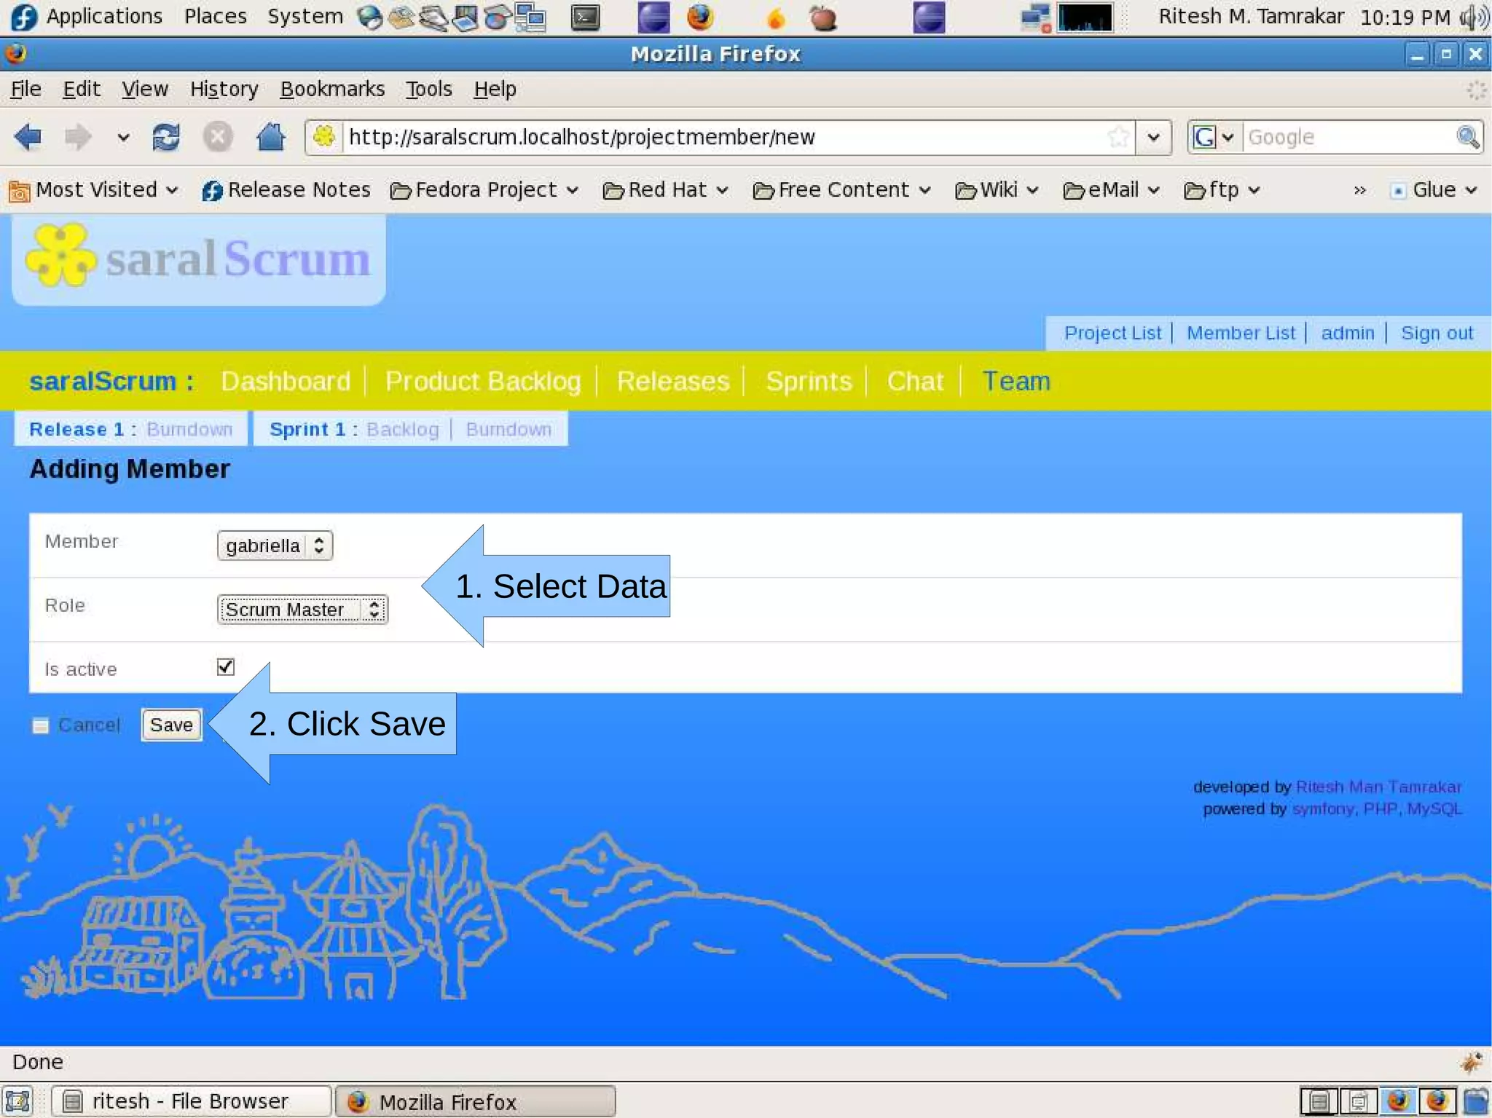Open the Role dropdown showing Scrum Master
Viewport: 1492px width, 1118px height.
point(302,610)
